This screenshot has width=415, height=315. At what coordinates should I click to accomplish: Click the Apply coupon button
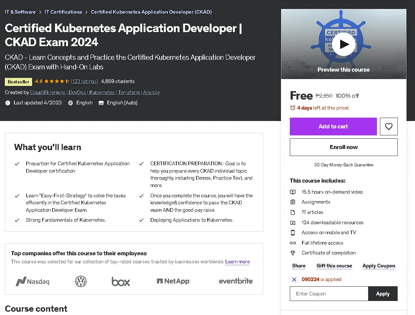click(383, 294)
